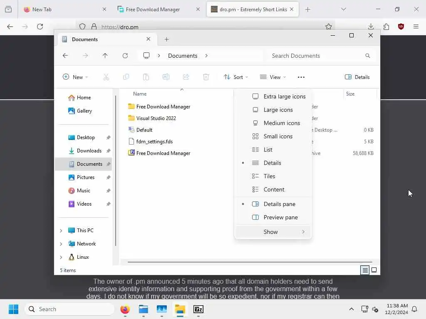Expand Linux in navigation pane
The width and height of the screenshot is (426, 319).
(61, 257)
